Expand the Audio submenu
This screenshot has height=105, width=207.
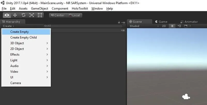[26, 66]
